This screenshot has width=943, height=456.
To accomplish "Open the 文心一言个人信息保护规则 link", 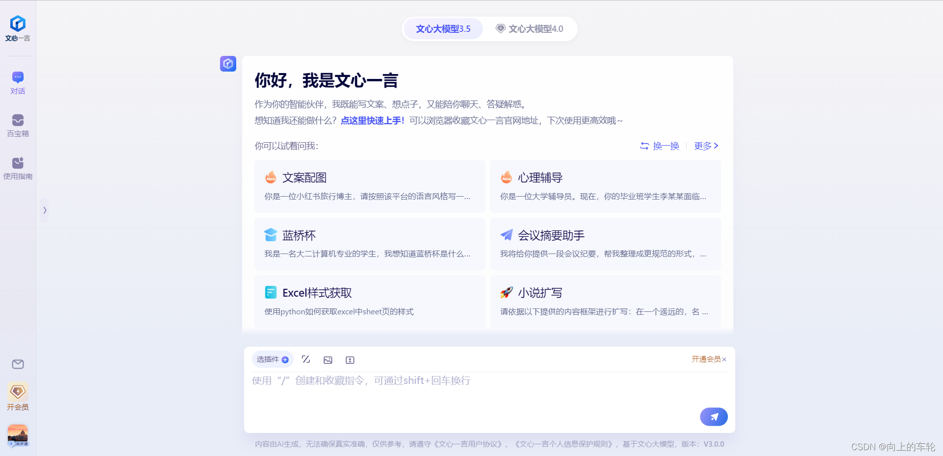I will click(565, 444).
